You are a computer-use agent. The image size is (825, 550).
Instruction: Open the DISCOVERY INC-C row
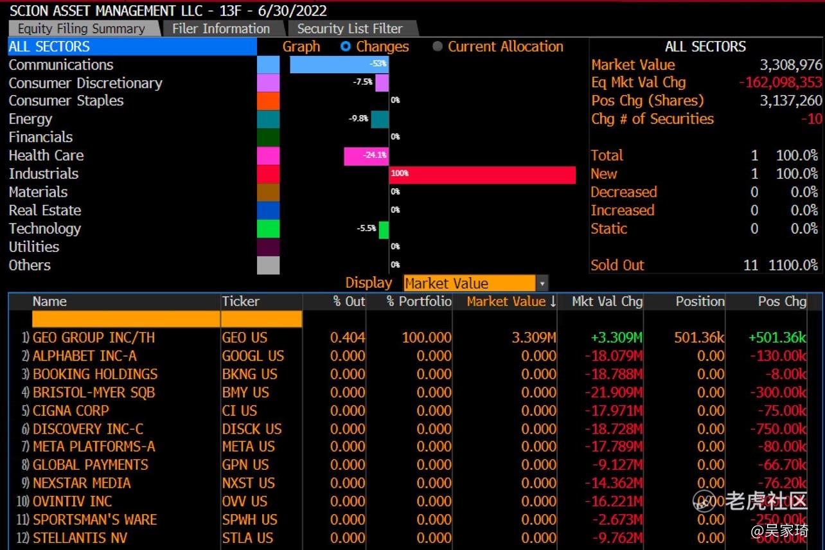tap(88, 429)
